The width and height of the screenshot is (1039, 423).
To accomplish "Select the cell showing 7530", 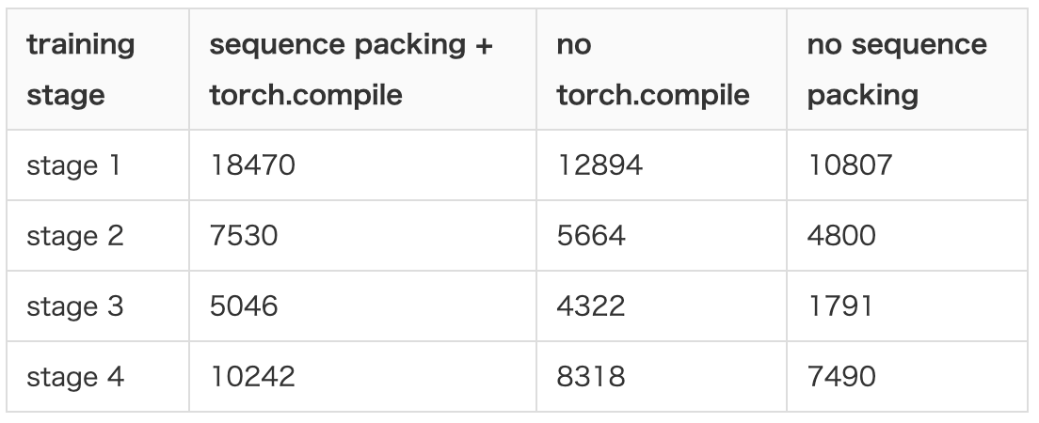I will point(244,235).
